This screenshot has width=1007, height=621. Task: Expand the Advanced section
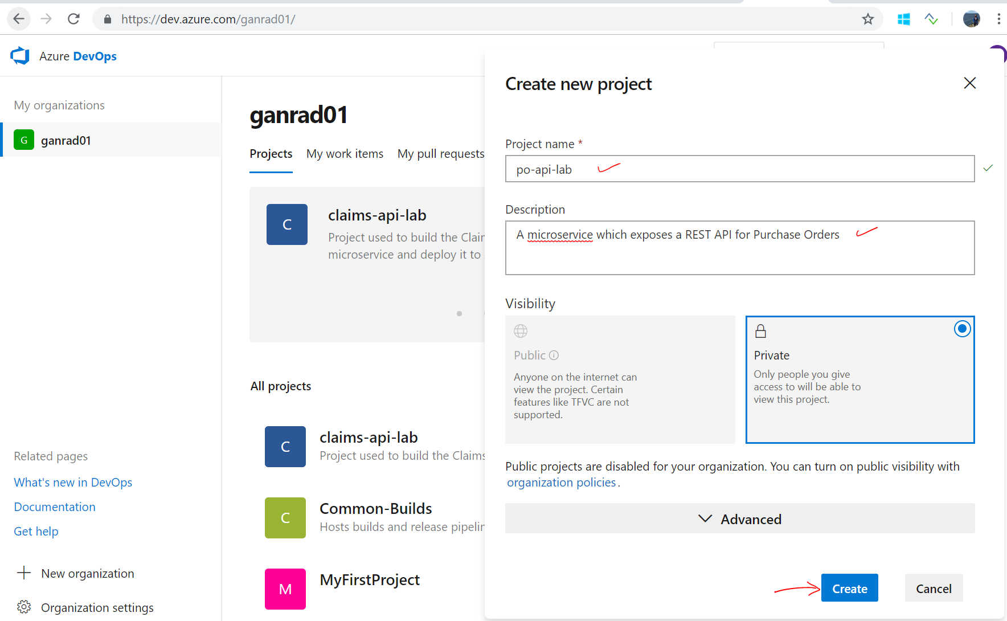(x=740, y=518)
